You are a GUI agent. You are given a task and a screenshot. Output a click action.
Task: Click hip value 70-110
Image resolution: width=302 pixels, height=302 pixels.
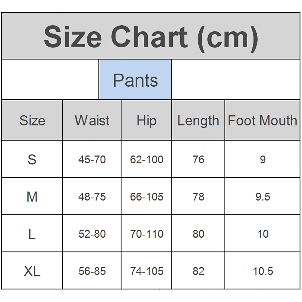coord(146,234)
